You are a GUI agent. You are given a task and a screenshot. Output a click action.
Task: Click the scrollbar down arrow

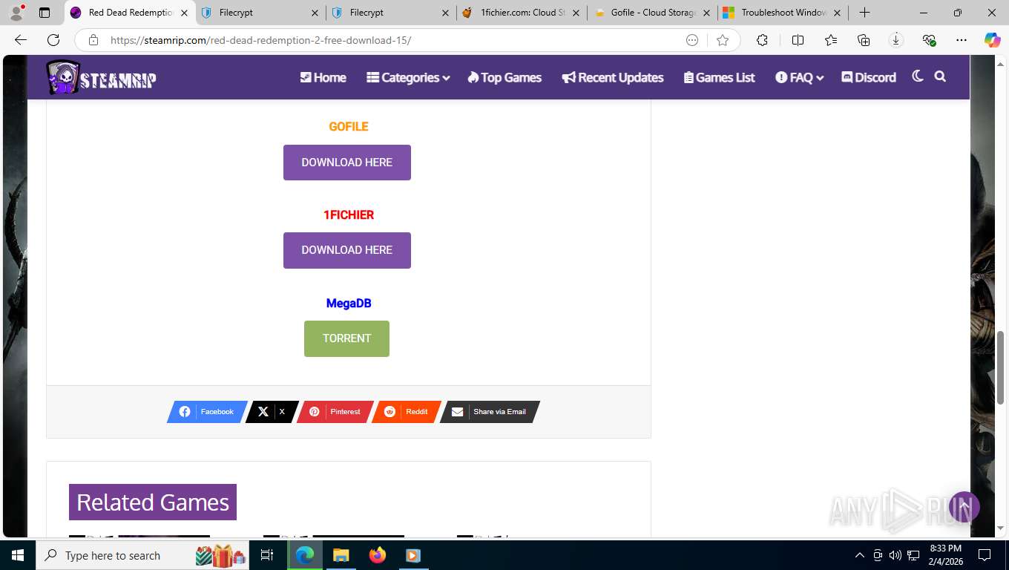(x=1000, y=528)
